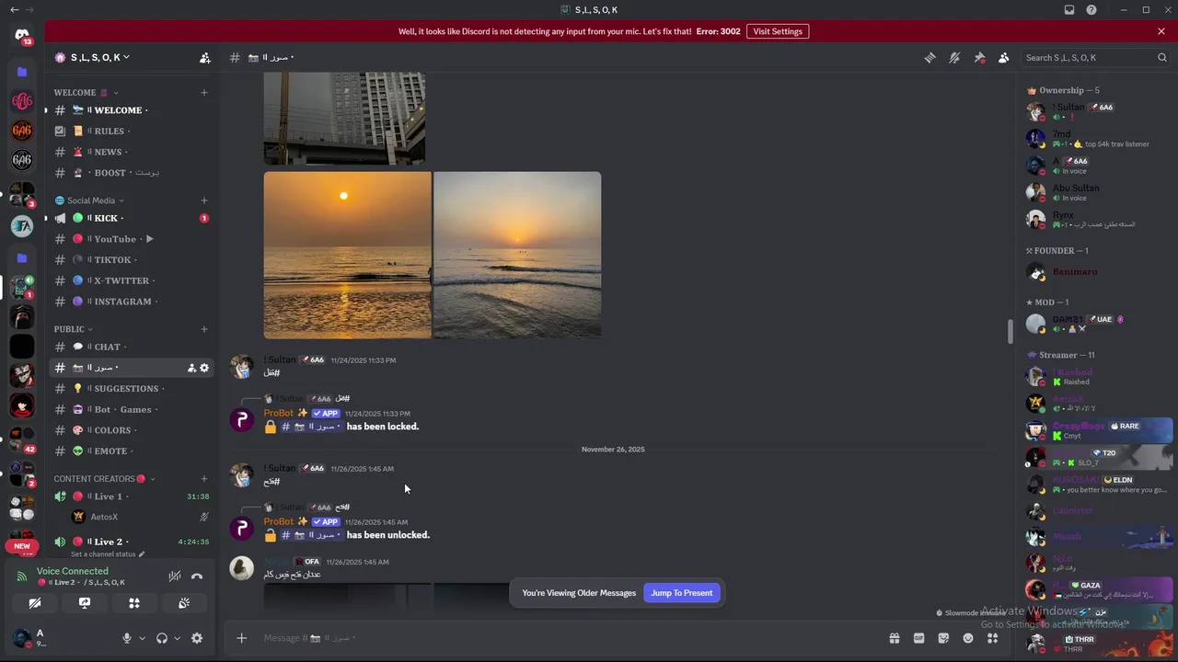The image size is (1178, 662).
Task: Open the Threads icon in channel header
Action: pyautogui.click(x=930, y=57)
